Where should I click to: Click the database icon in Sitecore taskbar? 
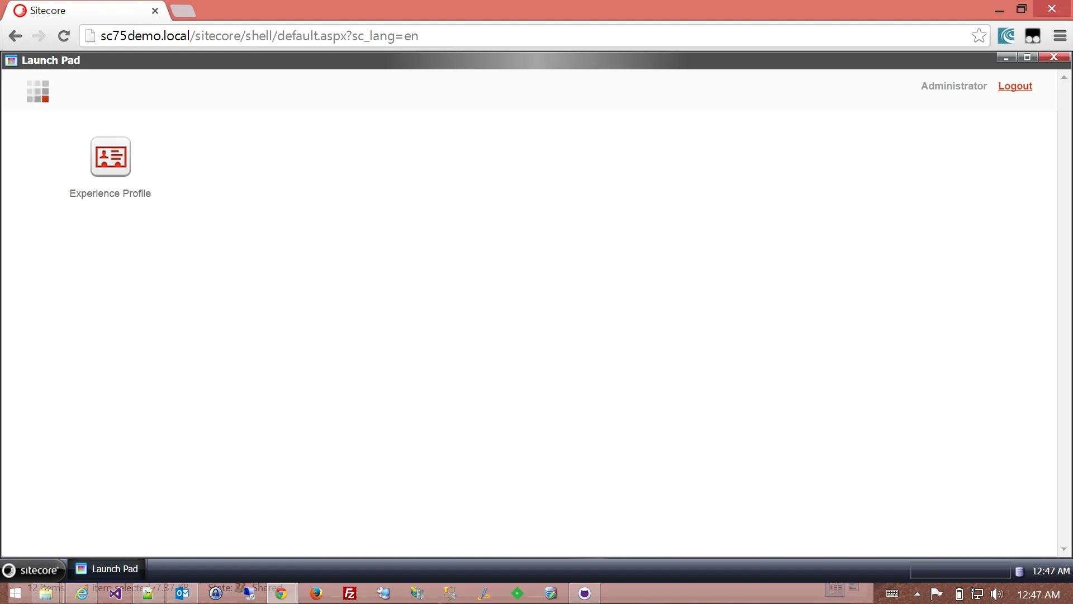pyautogui.click(x=1019, y=571)
